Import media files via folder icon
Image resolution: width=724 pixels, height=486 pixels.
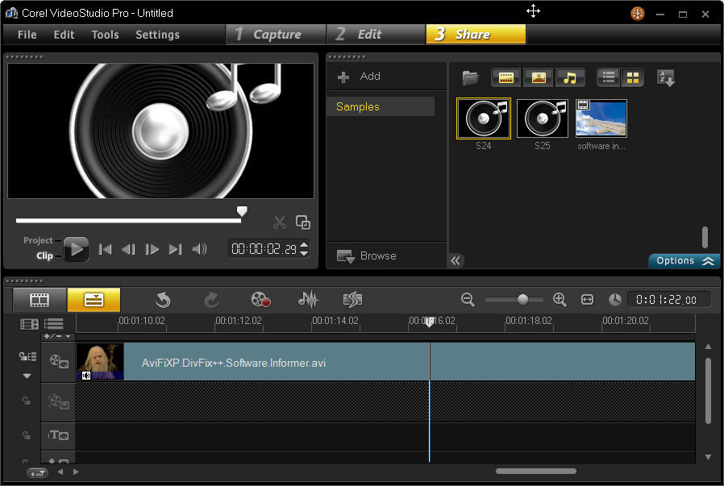pyautogui.click(x=471, y=77)
